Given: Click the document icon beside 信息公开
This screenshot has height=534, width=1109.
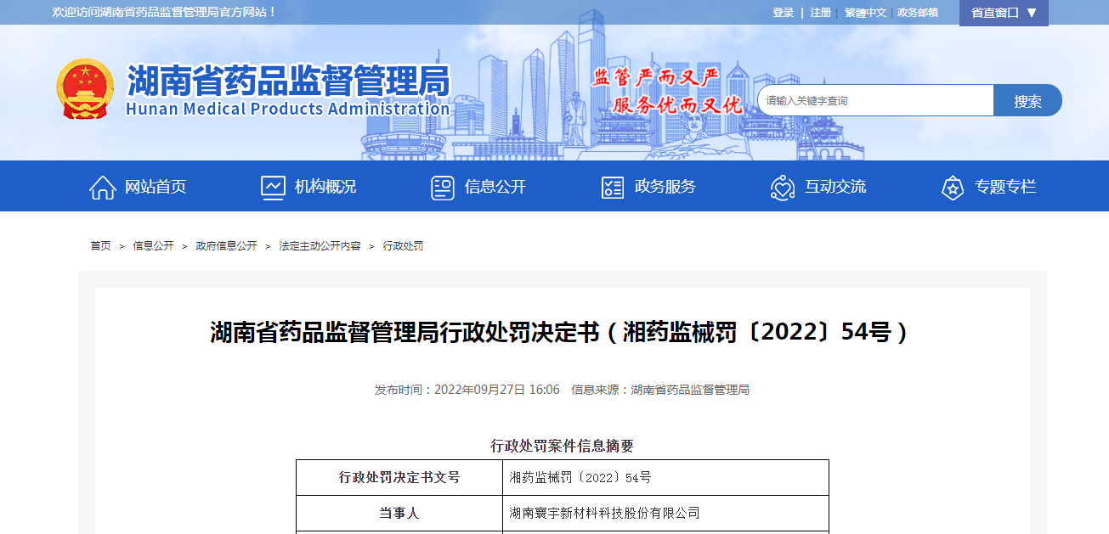Looking at the screenshot, I should point(443,187).
